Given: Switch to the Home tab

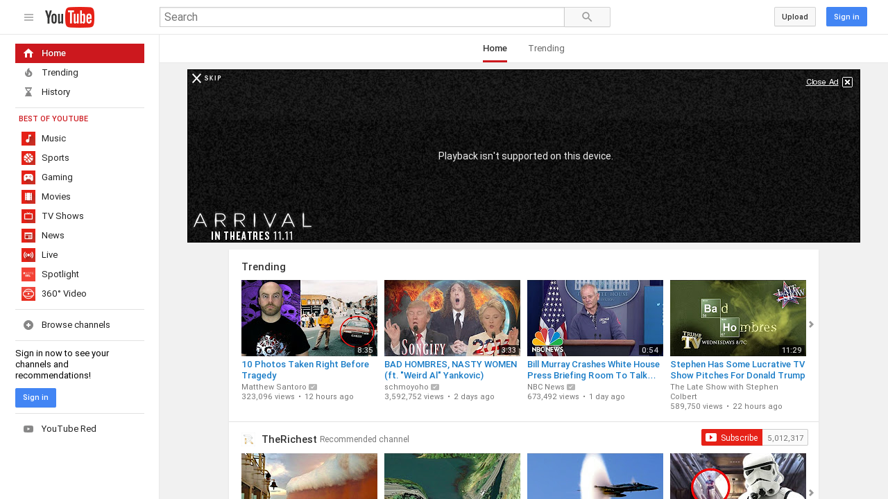Looking at the screenshot, I should (x=495, y=49).
